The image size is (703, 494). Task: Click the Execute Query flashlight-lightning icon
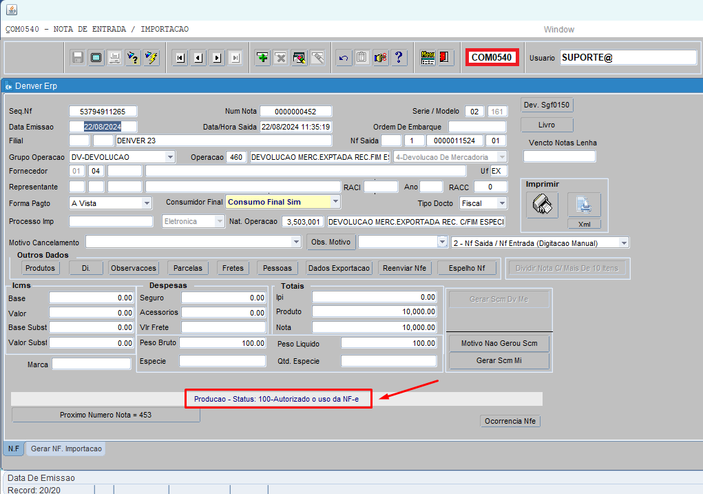[151, 57]
